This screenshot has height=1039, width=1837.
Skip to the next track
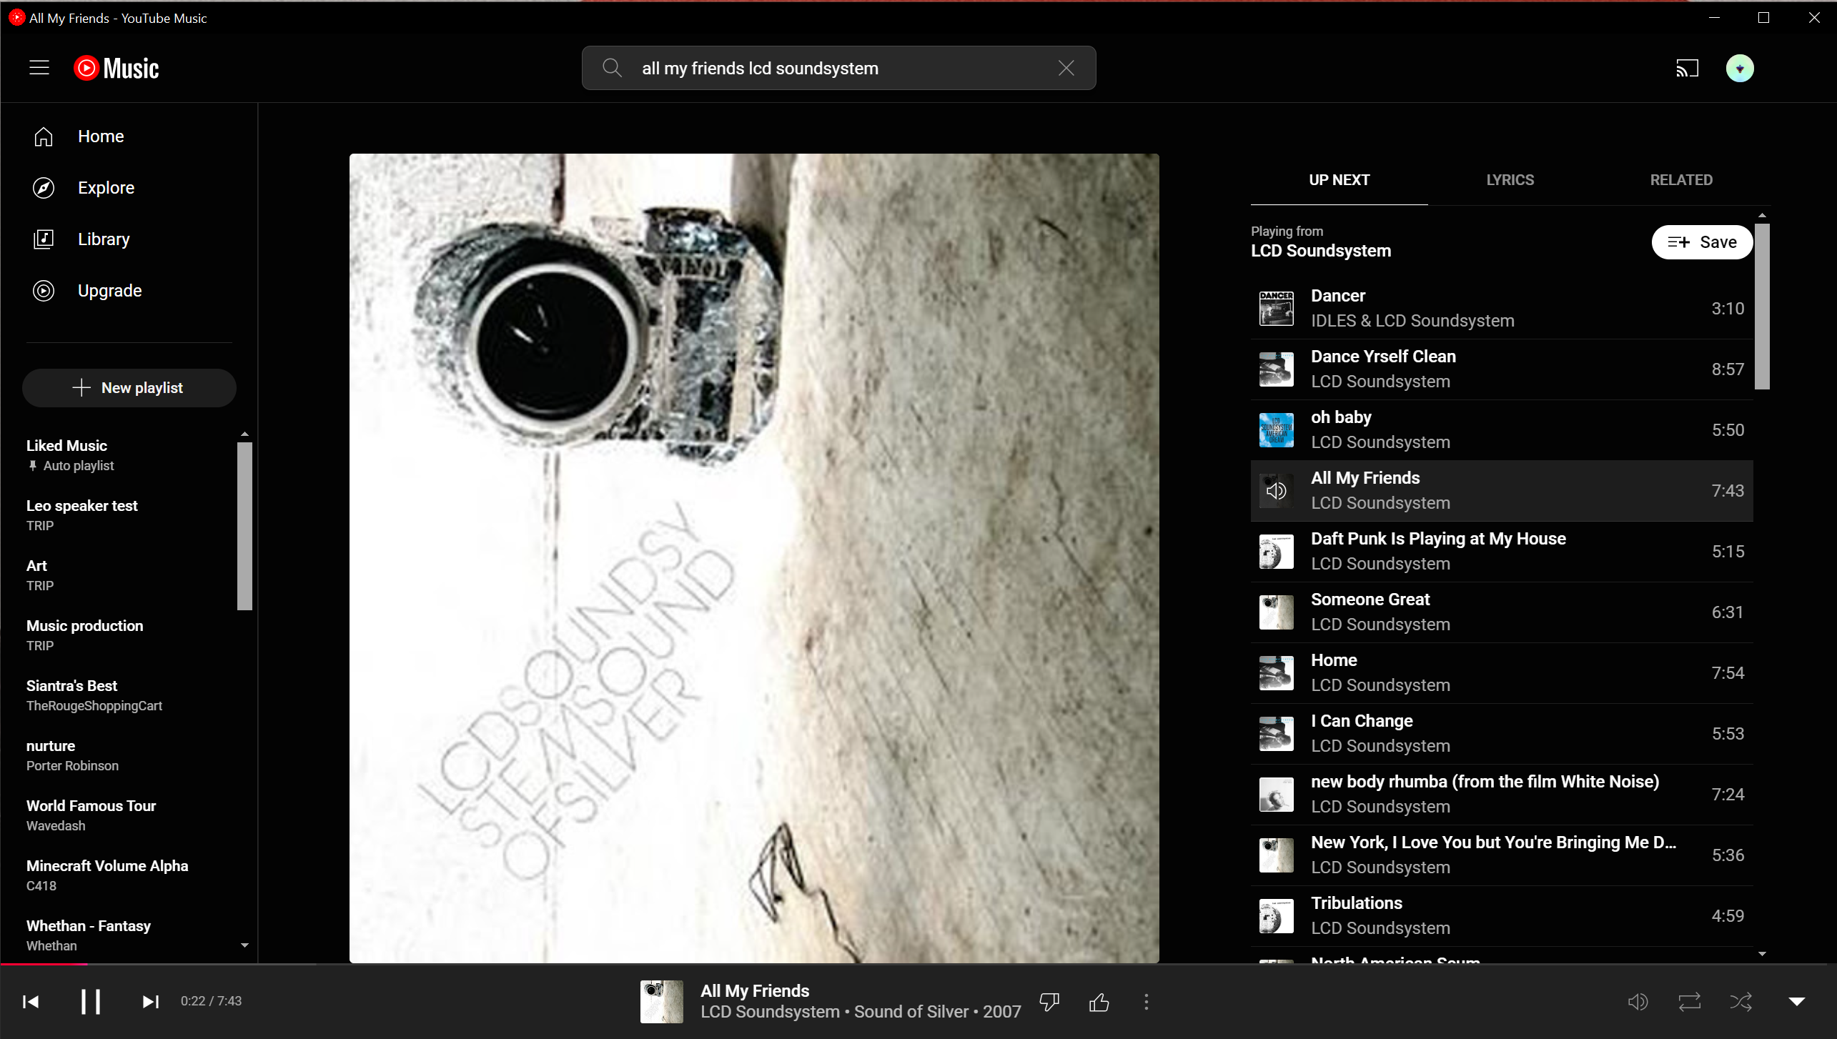[150, 1002]
